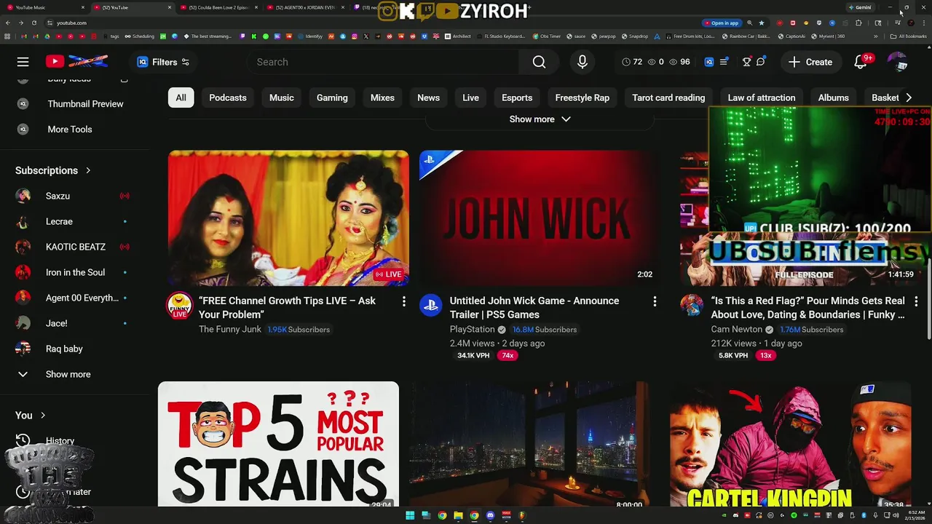Select the All filter chip
This screenshot has height=524, width=932.
pyautogui.click(x=181, y=98)
